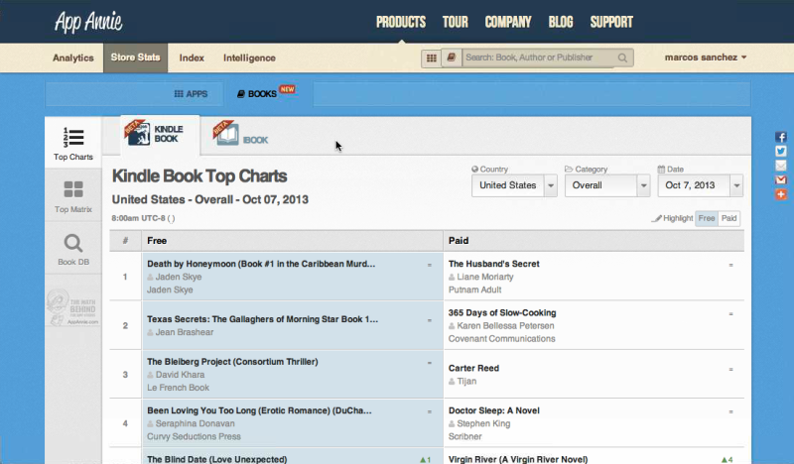Open Doctor Sleep: A Novel link
794x464 pixels.
493,410
